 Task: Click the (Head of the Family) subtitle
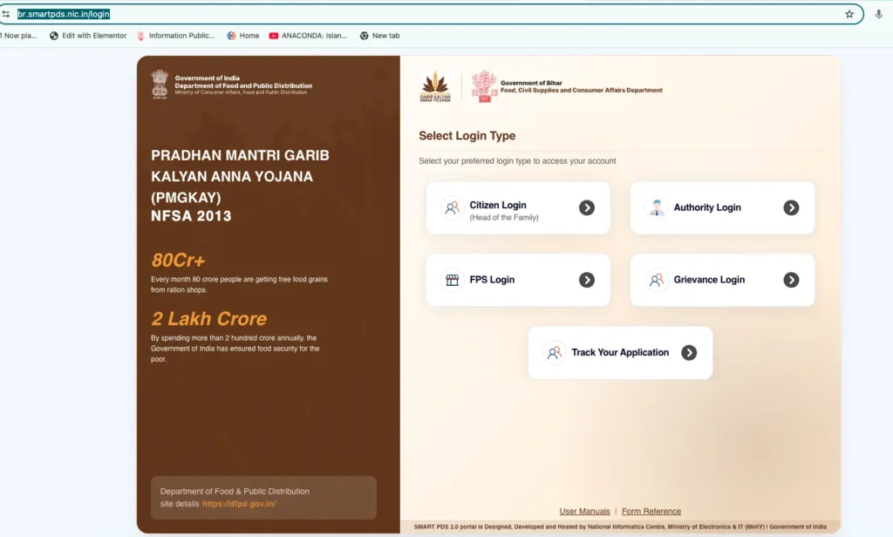click(x=504, y=218)
